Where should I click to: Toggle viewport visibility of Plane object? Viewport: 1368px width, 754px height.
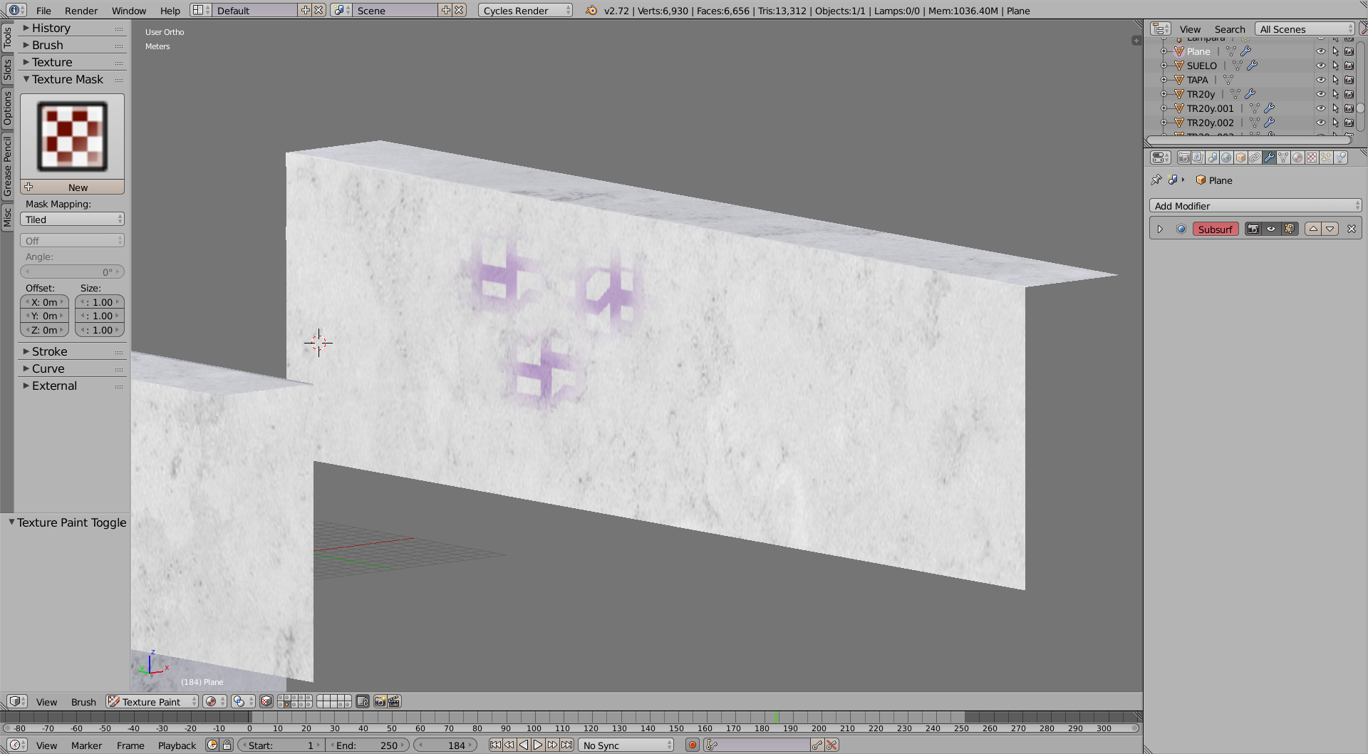click(x=1321, y=51)
